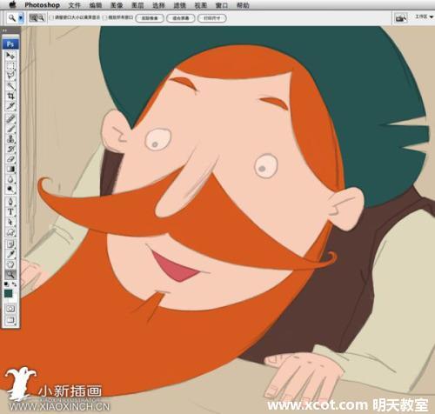Screen dimensions: 435x414
Task: Pick the Crop tool in toolbox
Action: (10, 96)
